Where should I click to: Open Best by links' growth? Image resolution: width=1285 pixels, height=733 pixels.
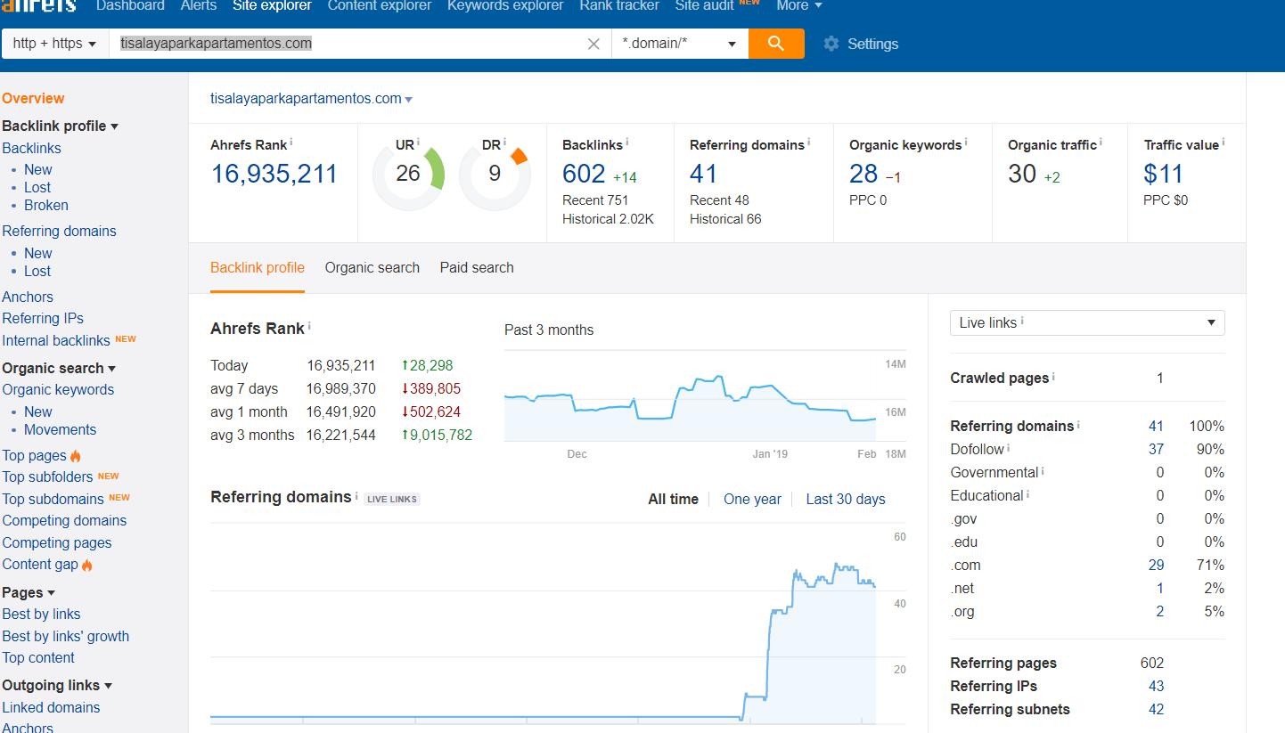tap(66, 636)
